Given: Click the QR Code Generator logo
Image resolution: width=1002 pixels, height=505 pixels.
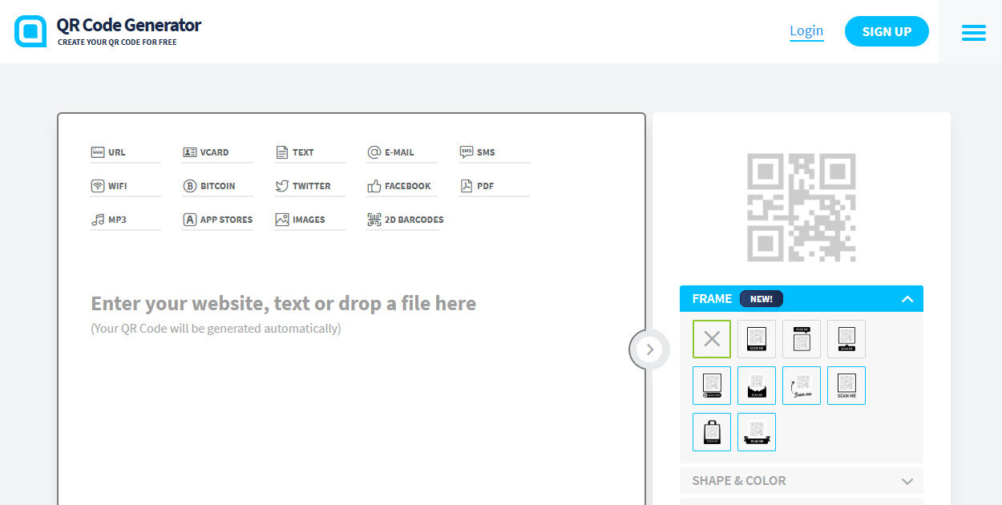Looking at the screenshot, I should pyautogui.click(x=107, y=31).
